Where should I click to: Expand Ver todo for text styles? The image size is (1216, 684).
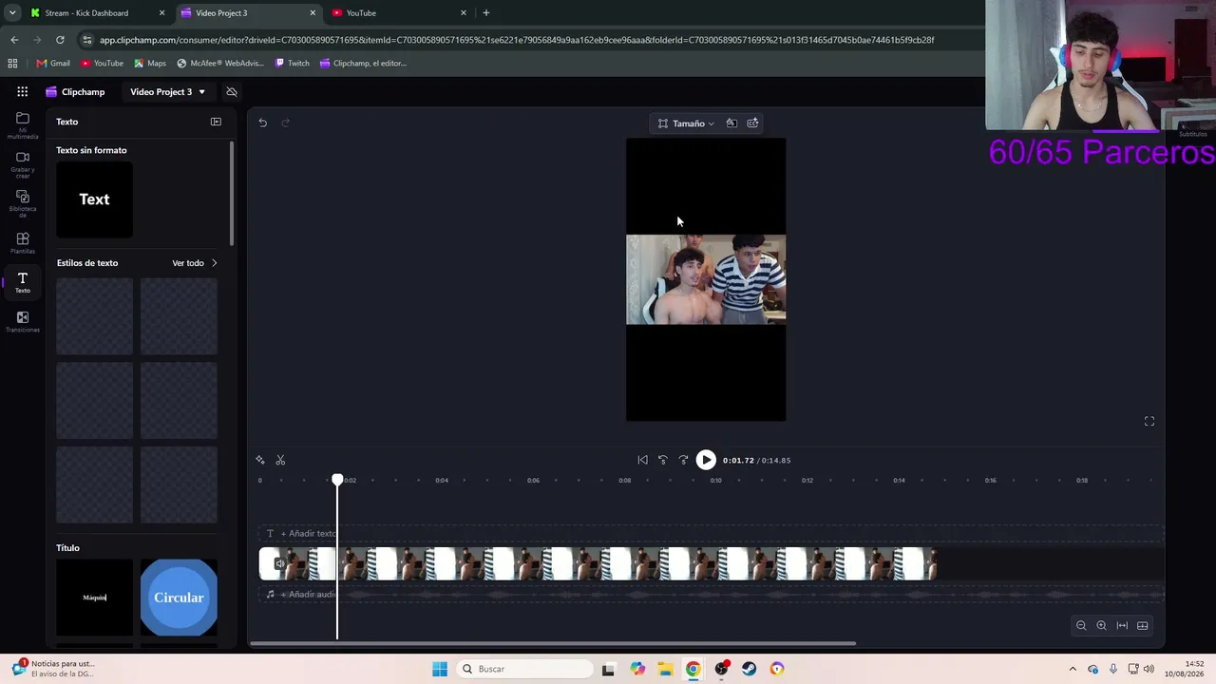pos(195,263)
